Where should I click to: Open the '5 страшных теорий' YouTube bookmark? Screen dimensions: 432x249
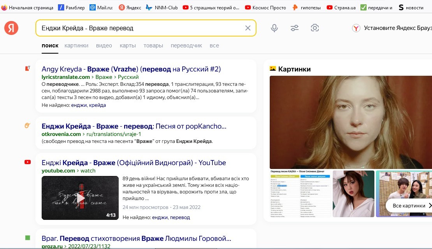(x=211, y=7)
